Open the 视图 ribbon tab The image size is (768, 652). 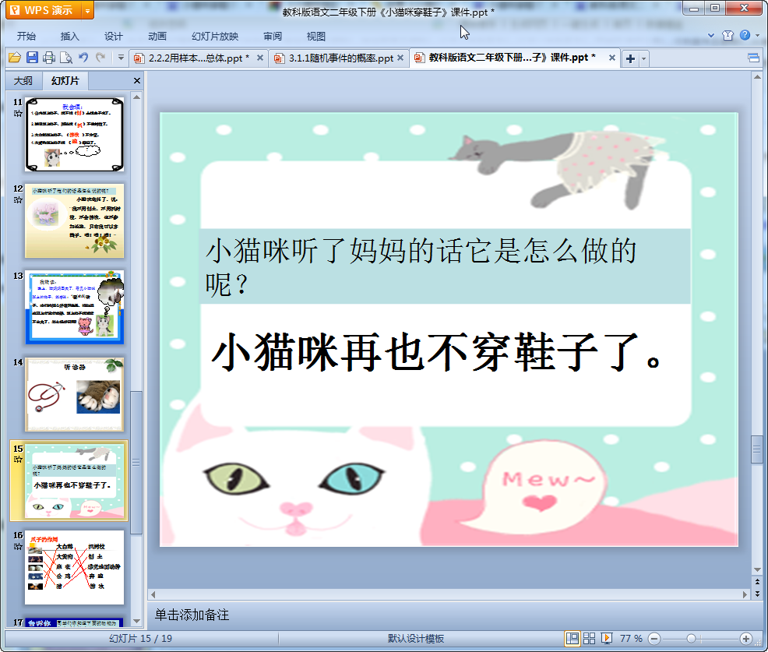316,37
